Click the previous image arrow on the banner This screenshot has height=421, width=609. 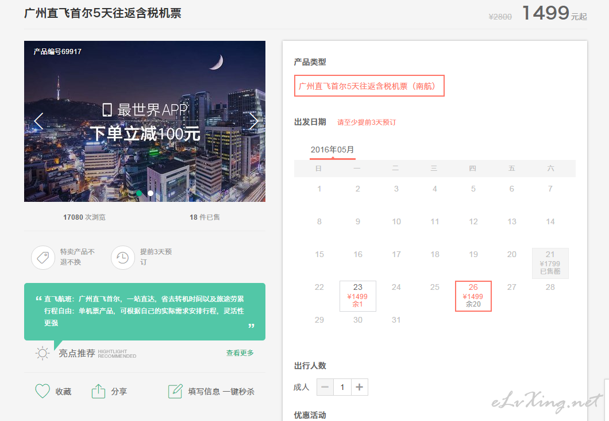38,121
